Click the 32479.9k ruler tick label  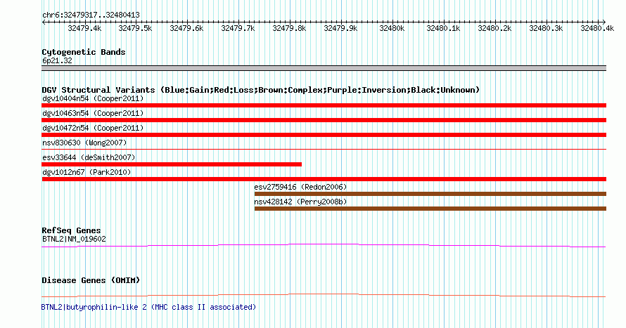coord(340,28)
